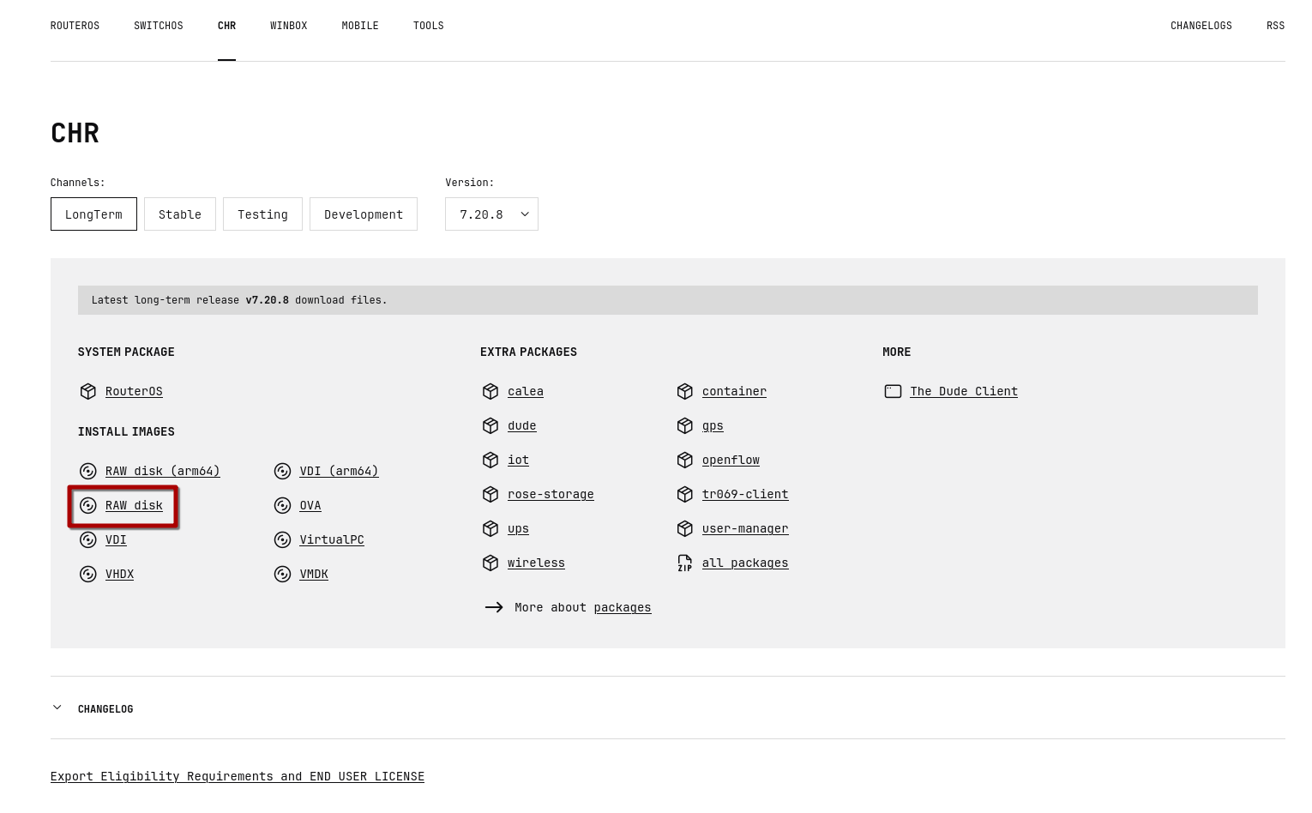Click the disk icon beside VDI
This screenshot has width=1312, height=813.
click(87, 539)
